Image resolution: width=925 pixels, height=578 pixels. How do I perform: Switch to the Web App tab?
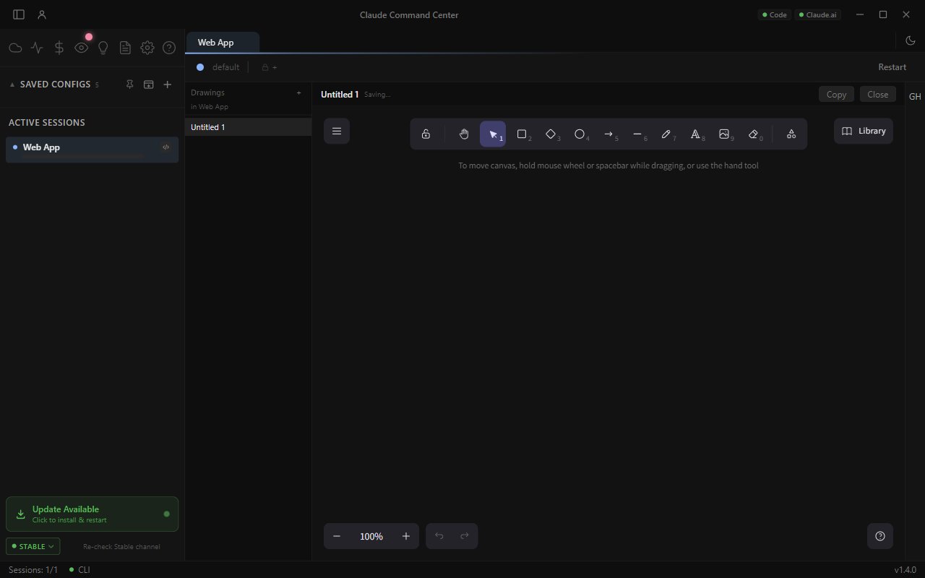point(223,43)
